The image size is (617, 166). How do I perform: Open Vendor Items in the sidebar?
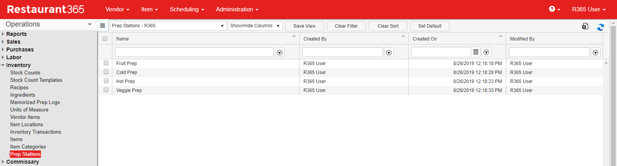[25, 117]
